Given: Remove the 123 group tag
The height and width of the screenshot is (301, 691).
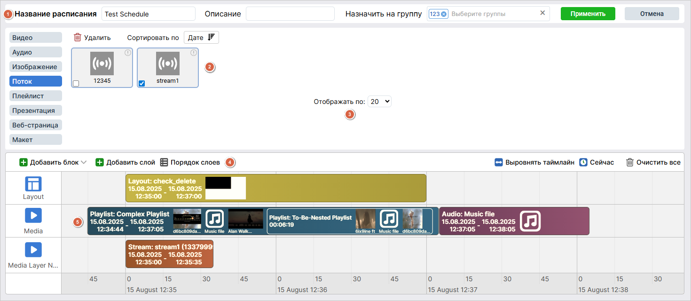Looking at the screenshot, I should click(444, 14).
